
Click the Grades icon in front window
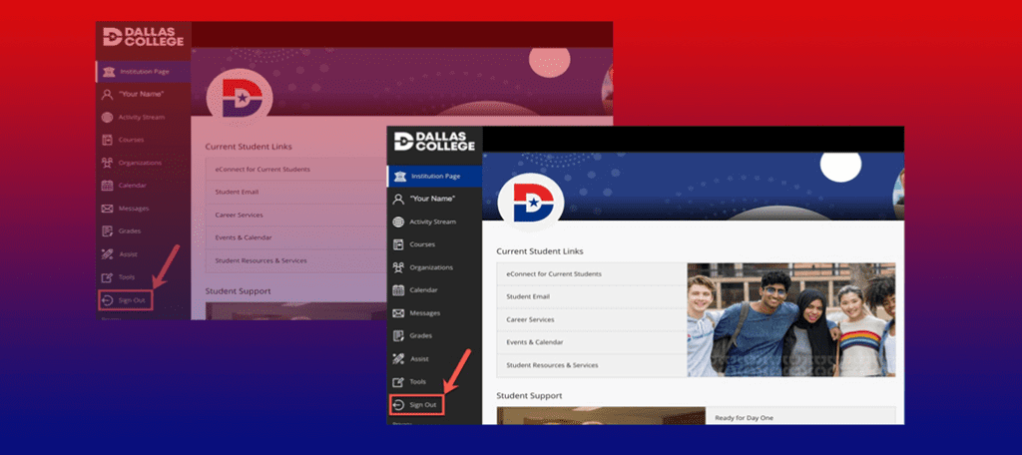tap(399, 335)
